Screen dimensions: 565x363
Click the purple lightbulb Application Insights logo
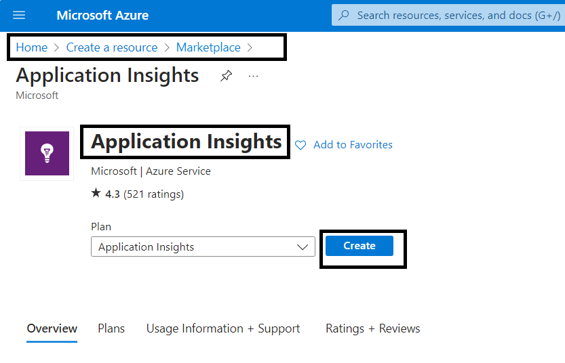point(47,153)
